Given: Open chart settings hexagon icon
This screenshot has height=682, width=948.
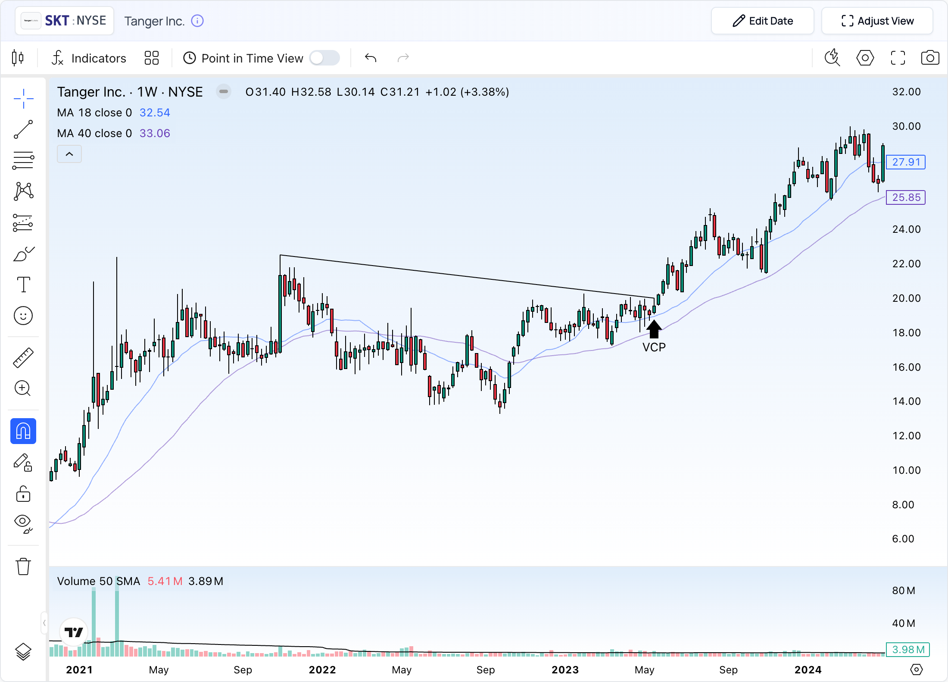Looking at the screenshot, I should coord(865,58).
